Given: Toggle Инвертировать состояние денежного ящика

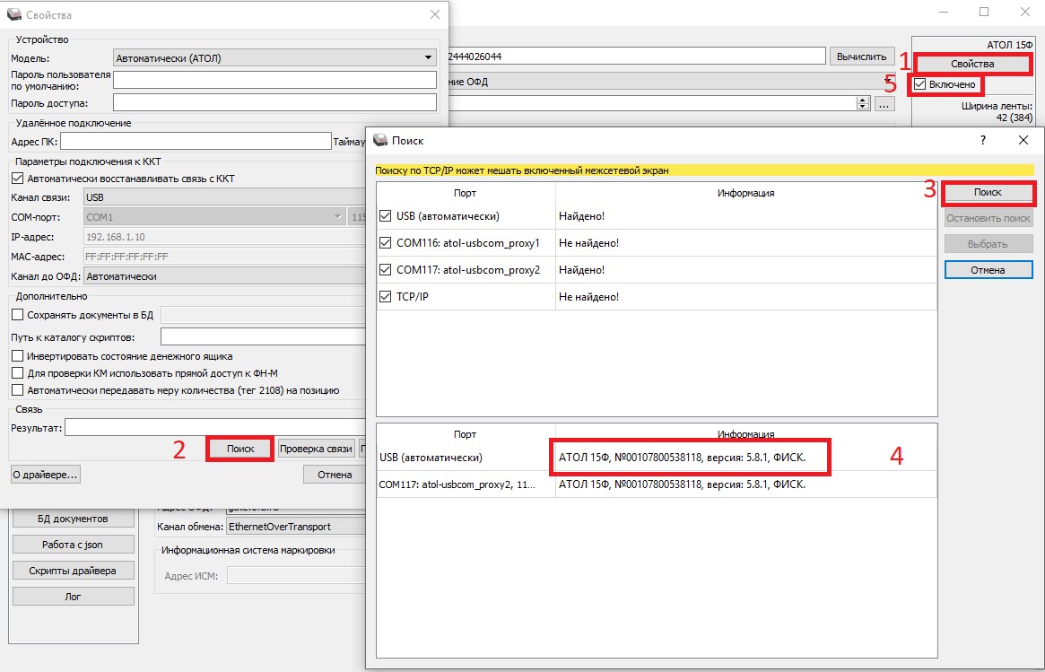Looking at the screenshot, I should tap(17, 356).
